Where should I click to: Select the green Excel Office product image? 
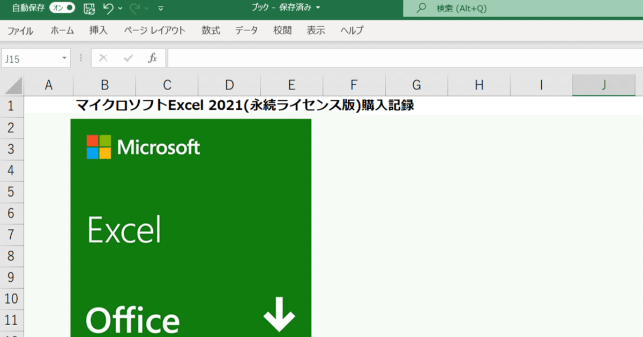point(191,228)
